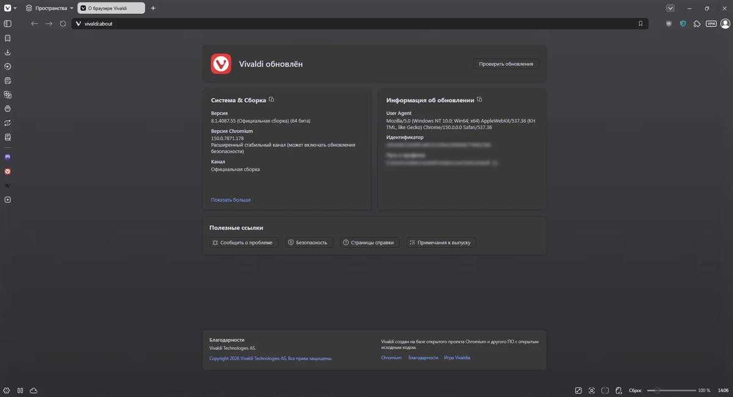This screenshot has width=733, height=397.
Task: Click 'Сброс' zoom reset button
Action: coord(635,390)
